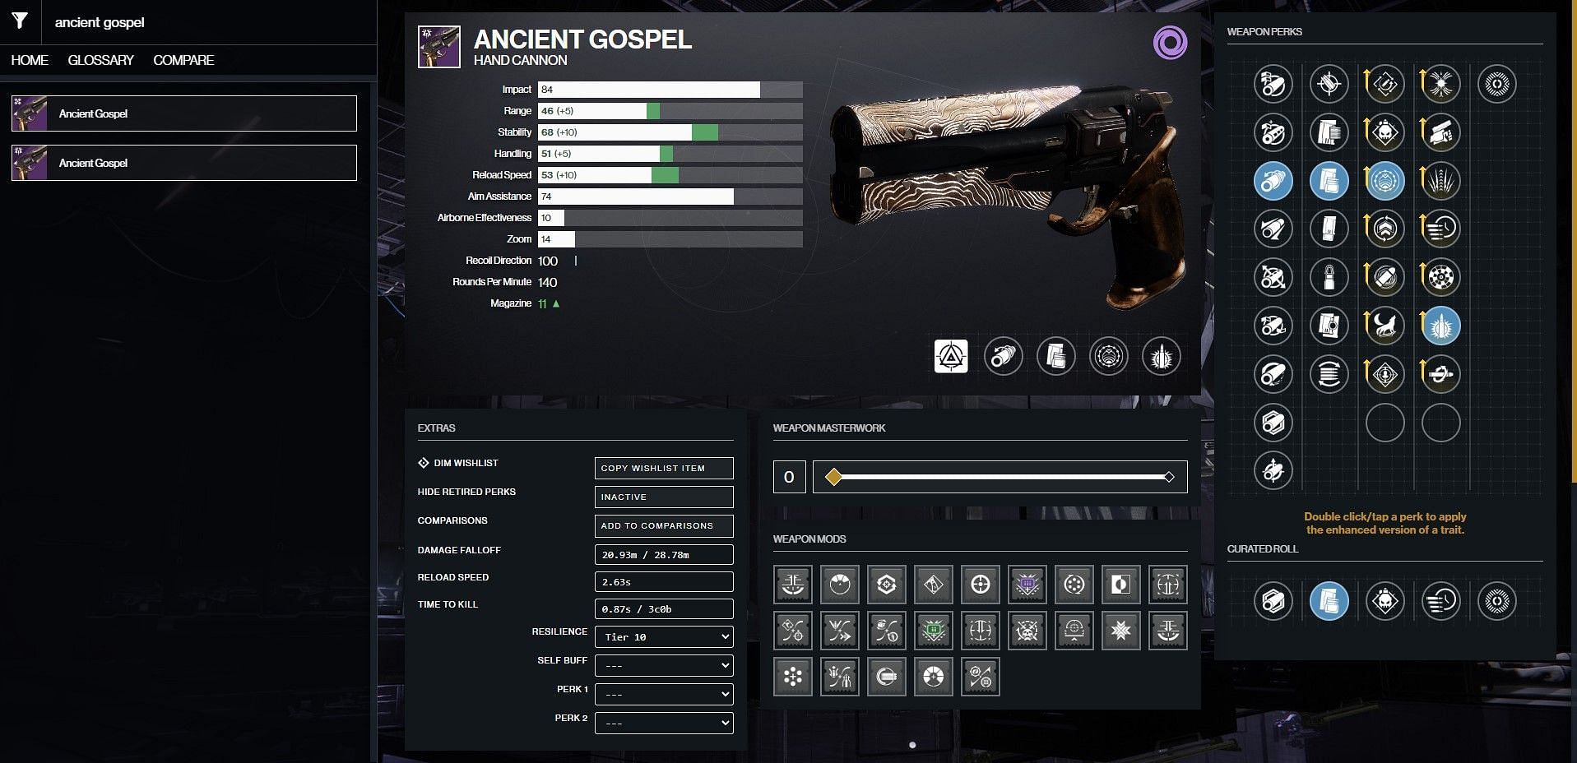Image resolution: width=1577 pixels, height=763 pixels.
Task: Click the search field containing 'ancient gospel'
Action: [x=210, y=22]
